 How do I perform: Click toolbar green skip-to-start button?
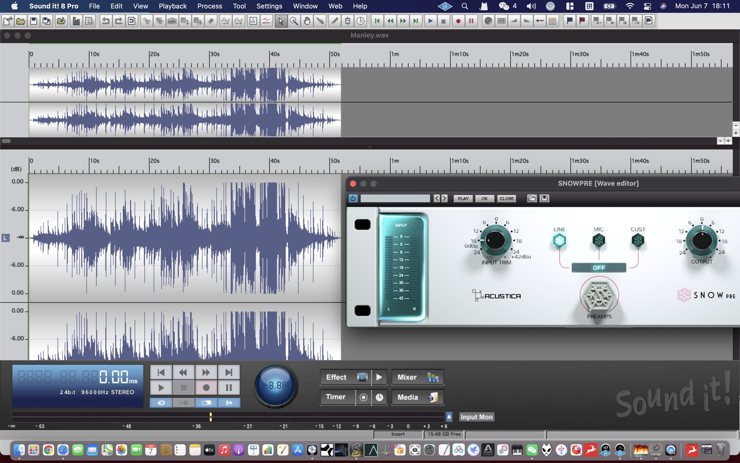[377, 21]
